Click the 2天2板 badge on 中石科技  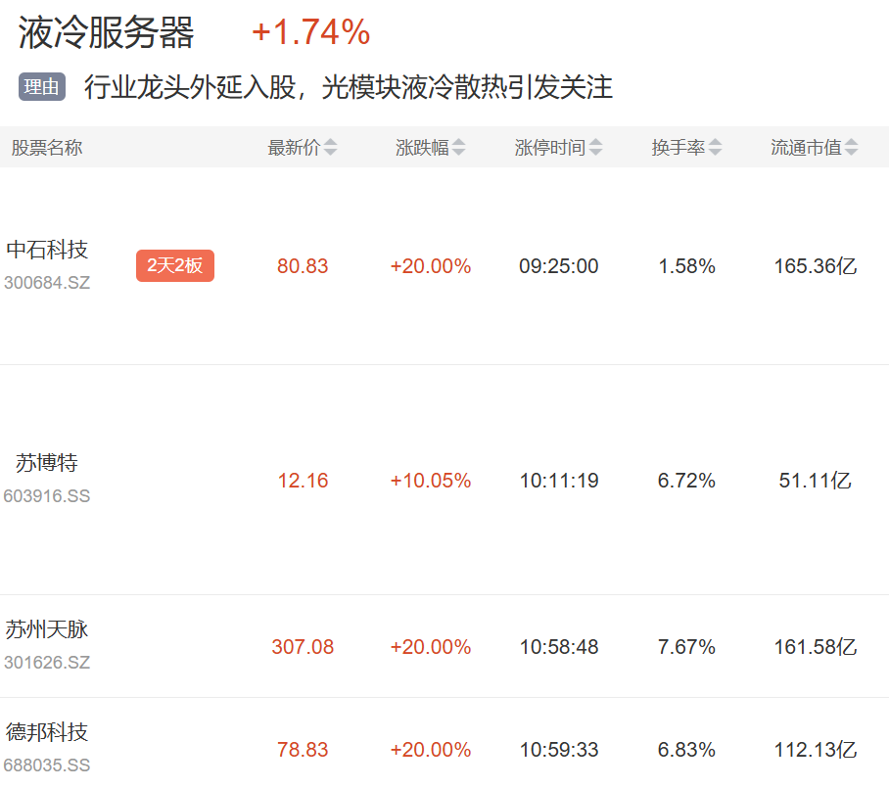(x=175, y=265)
